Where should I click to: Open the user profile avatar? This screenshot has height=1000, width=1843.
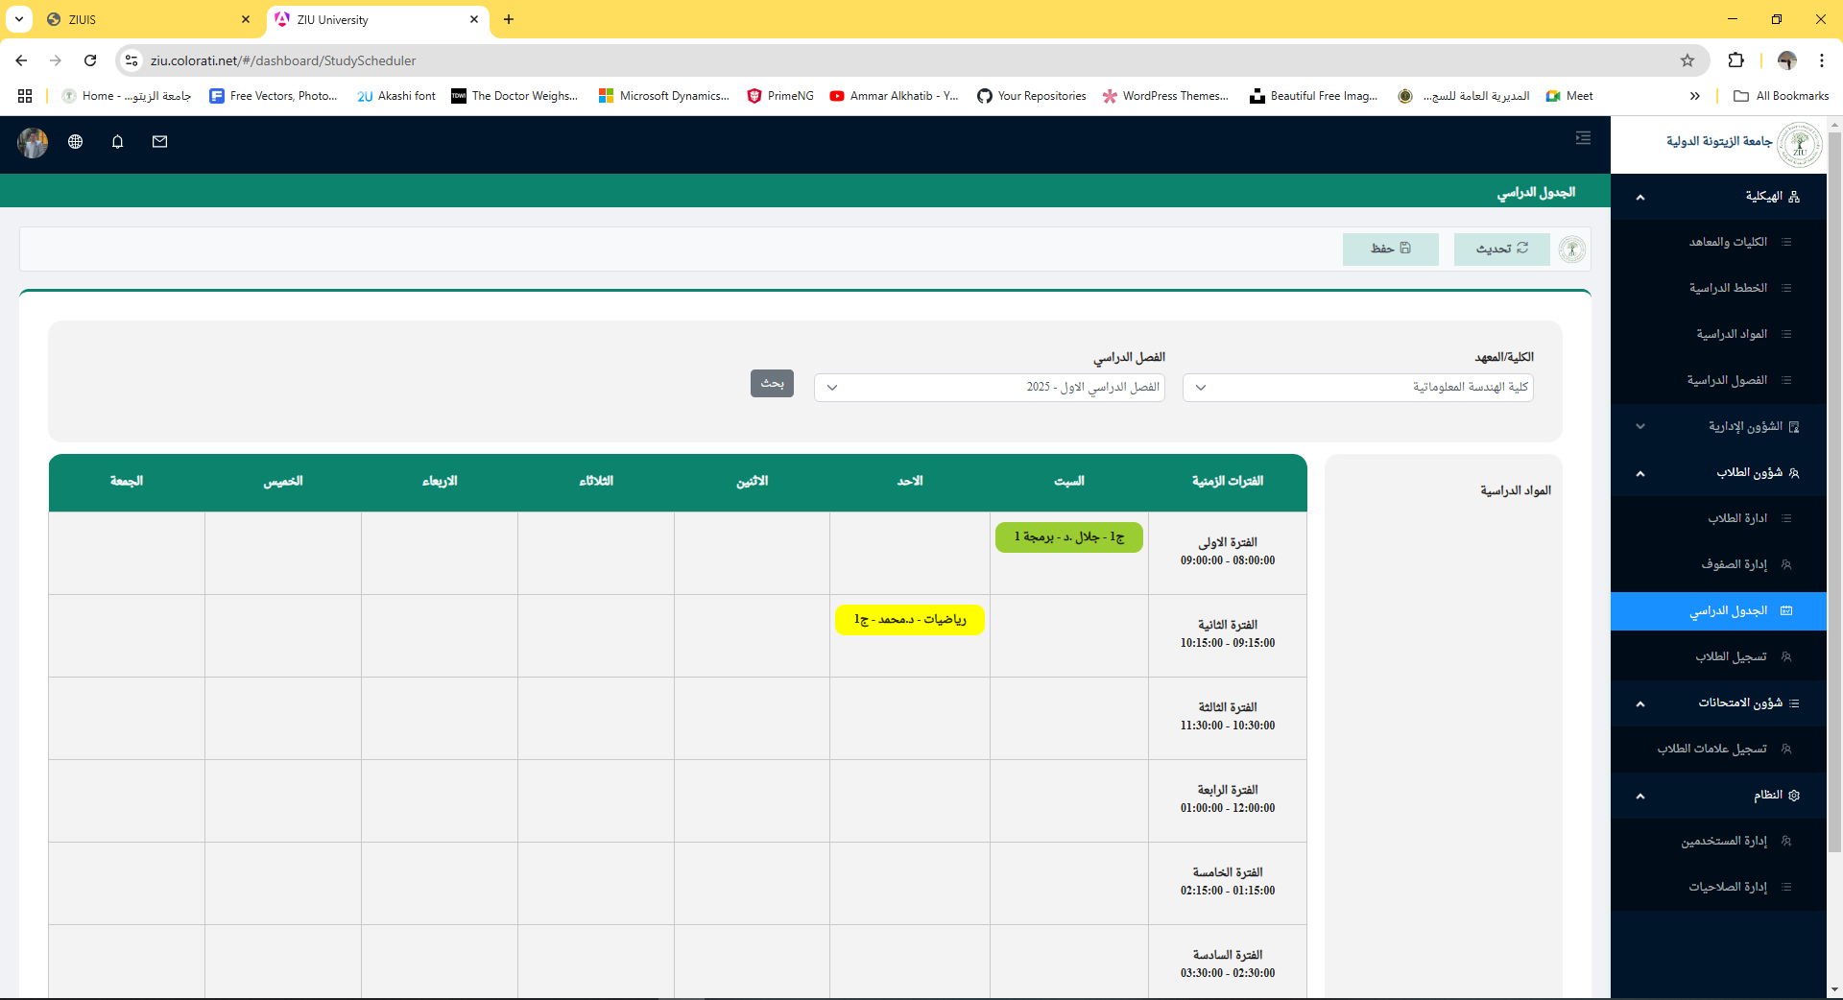(x=33, y=143)
